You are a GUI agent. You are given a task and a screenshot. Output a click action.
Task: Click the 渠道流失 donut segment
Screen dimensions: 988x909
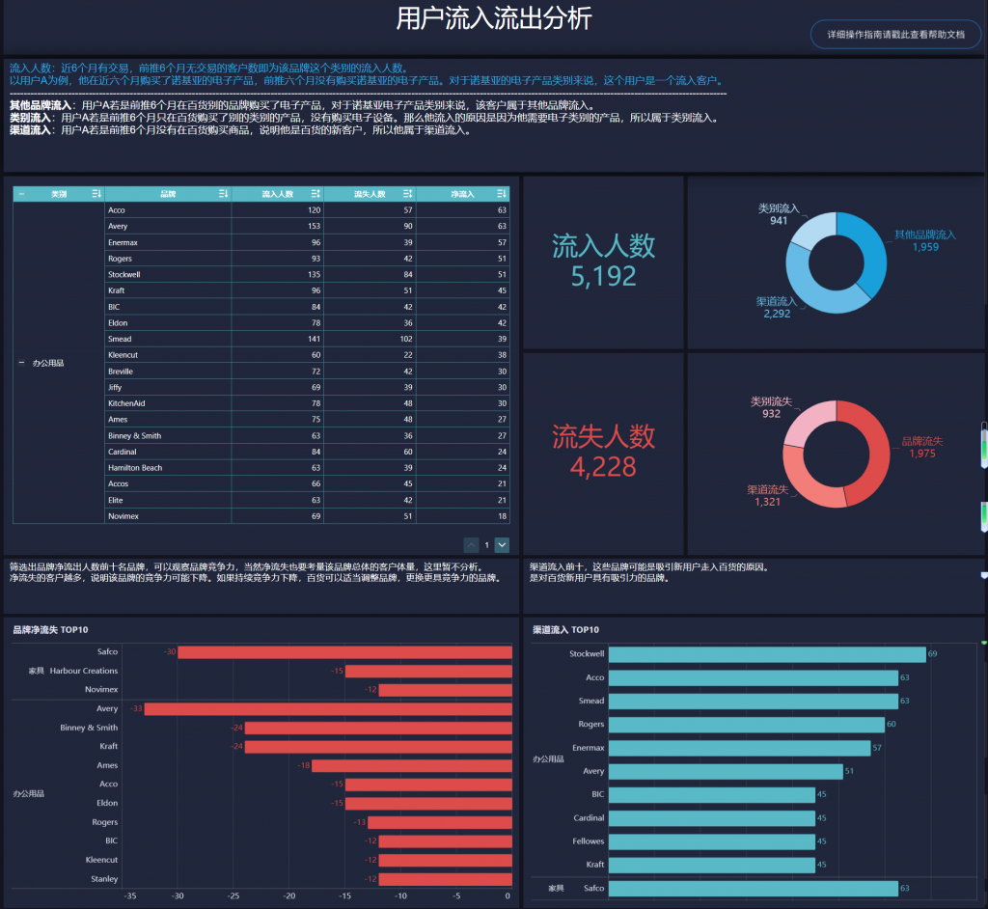pyautogui.click(x=808, y=481)
